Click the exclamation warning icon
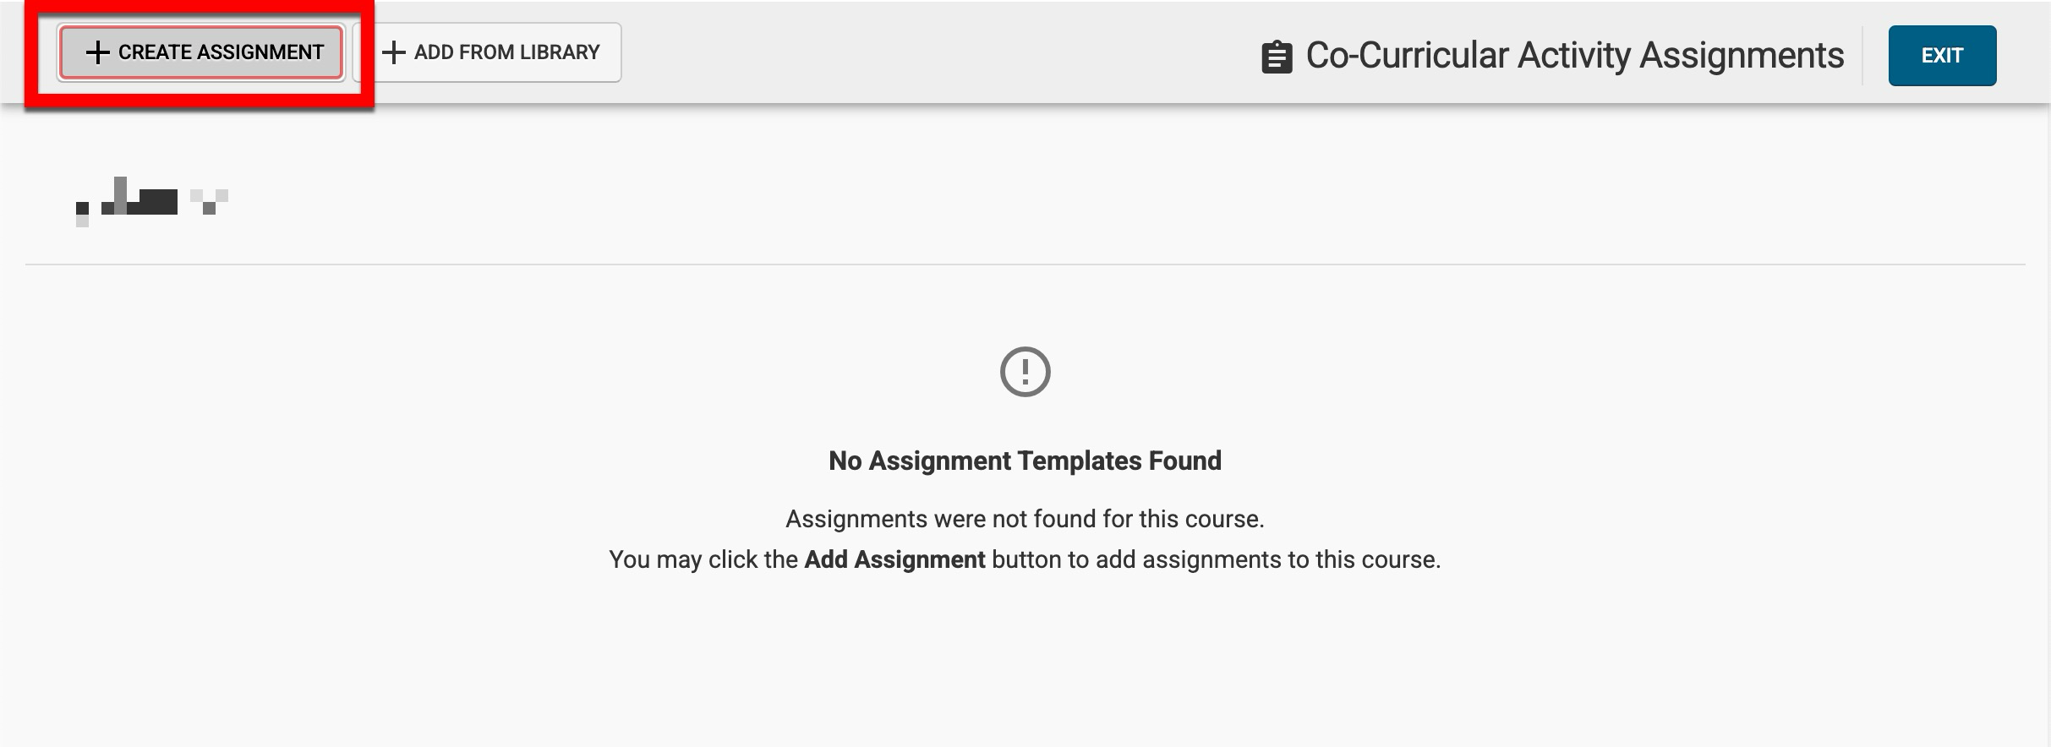Screen dimensions: 2051x747 point(1025,372)
